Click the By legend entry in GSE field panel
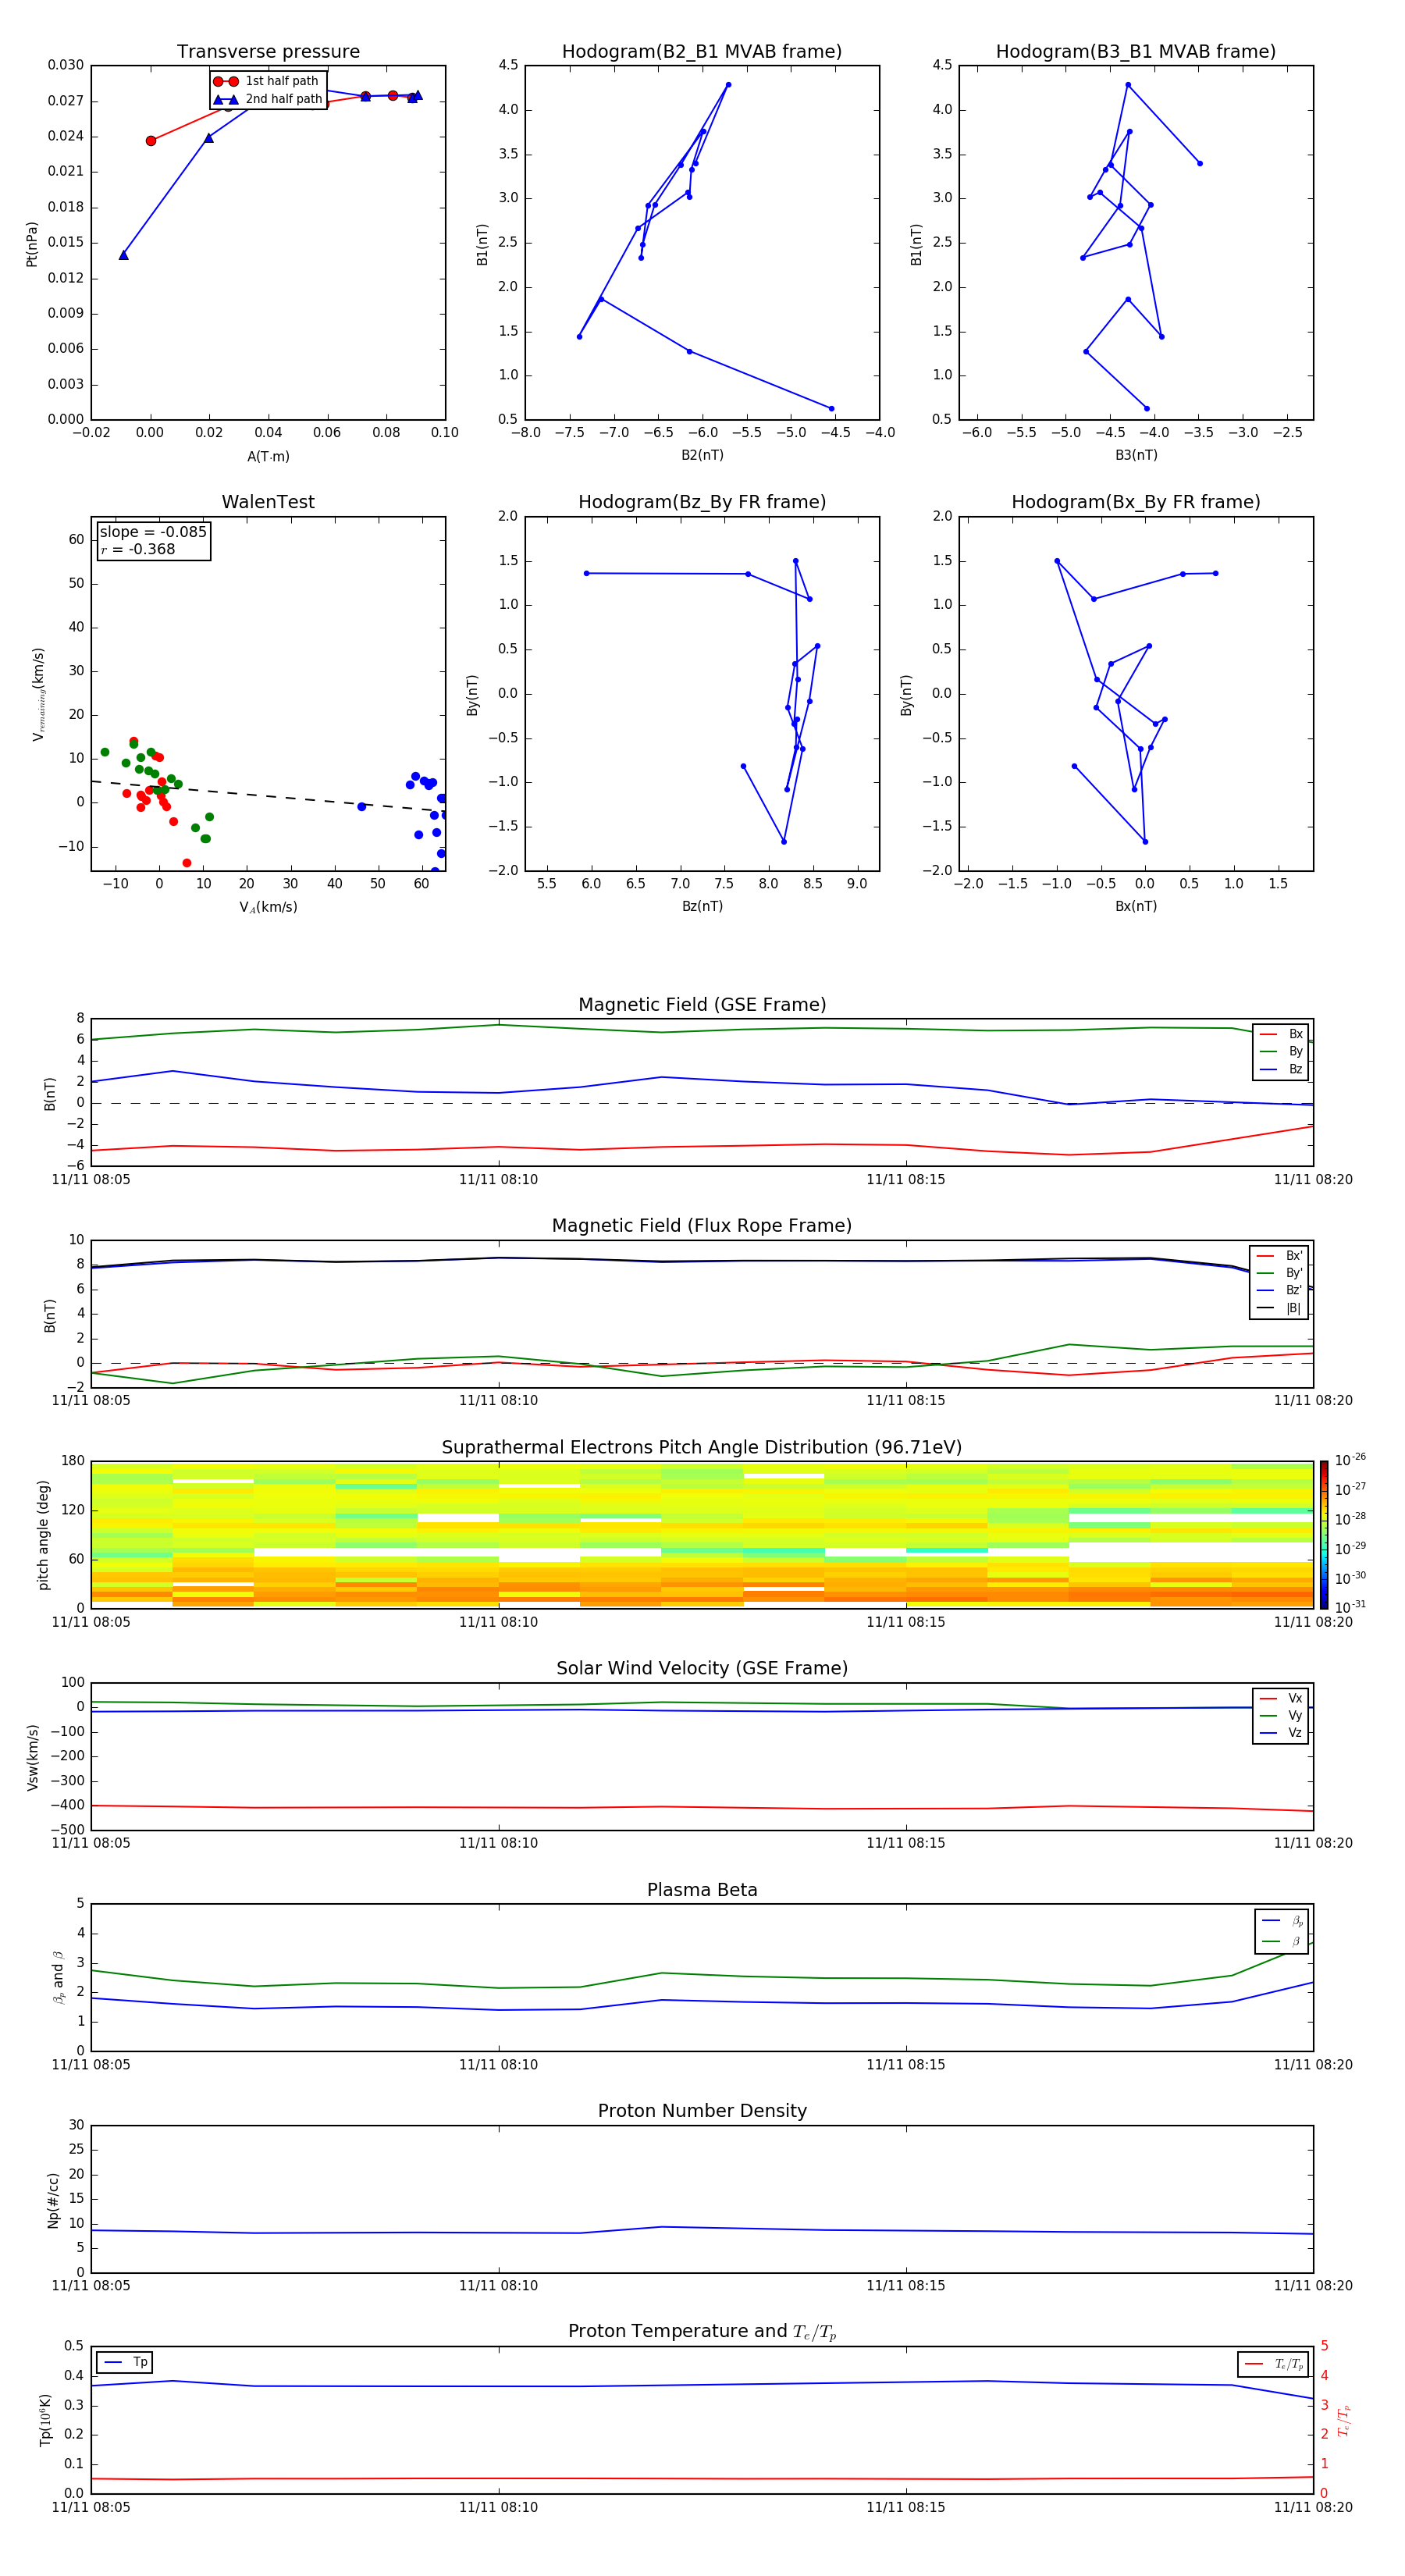Image resolution: width=1405 pixels, height=2576 pixels. pyautogui.click(x=1281, y=1052)
